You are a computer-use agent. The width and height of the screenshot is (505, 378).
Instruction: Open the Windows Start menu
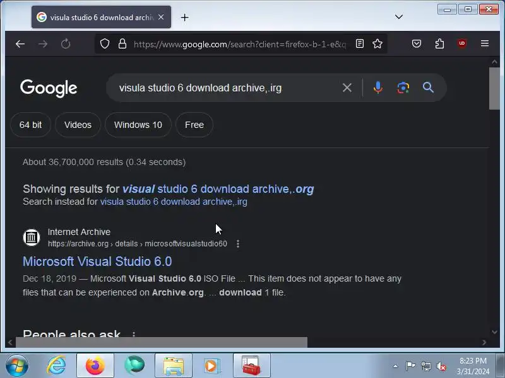pos(16,366)
